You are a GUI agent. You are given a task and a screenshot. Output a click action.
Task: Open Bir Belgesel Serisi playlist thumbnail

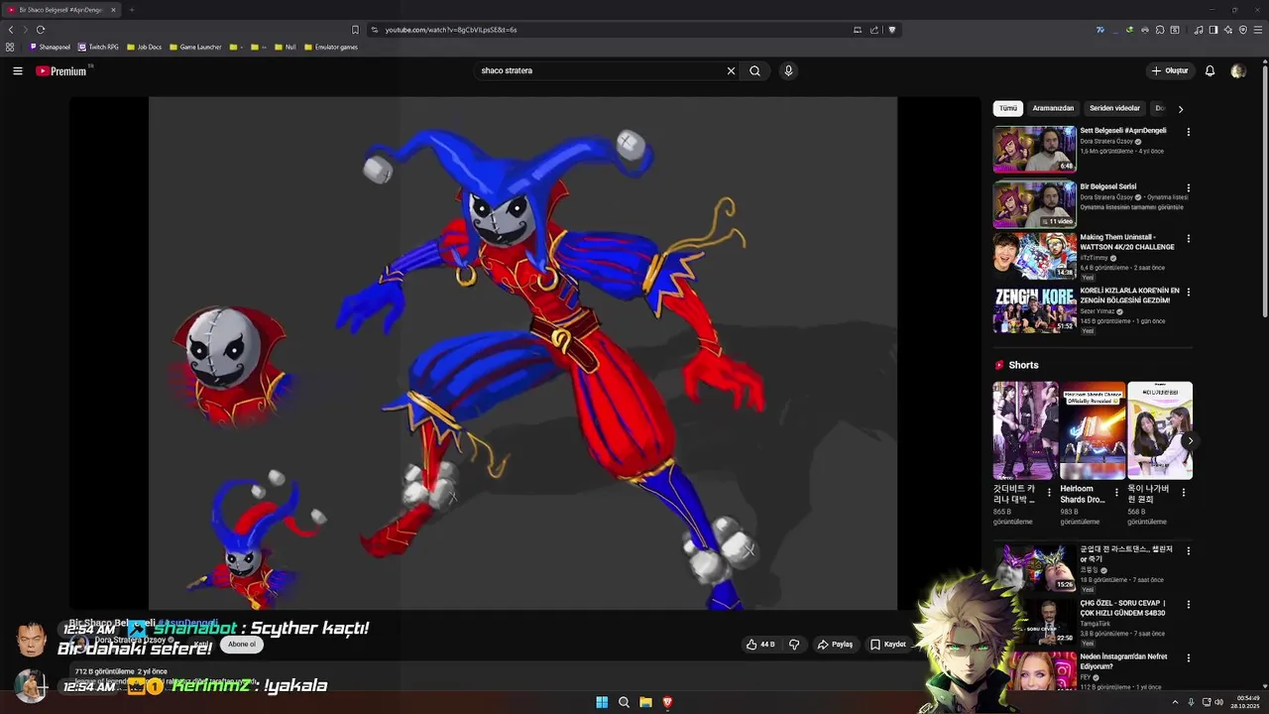click(x=1034, y=204)
